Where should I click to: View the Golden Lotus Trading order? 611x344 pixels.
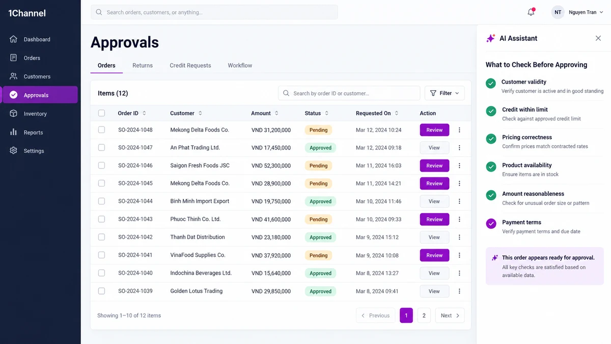click(x=434, y=292)
